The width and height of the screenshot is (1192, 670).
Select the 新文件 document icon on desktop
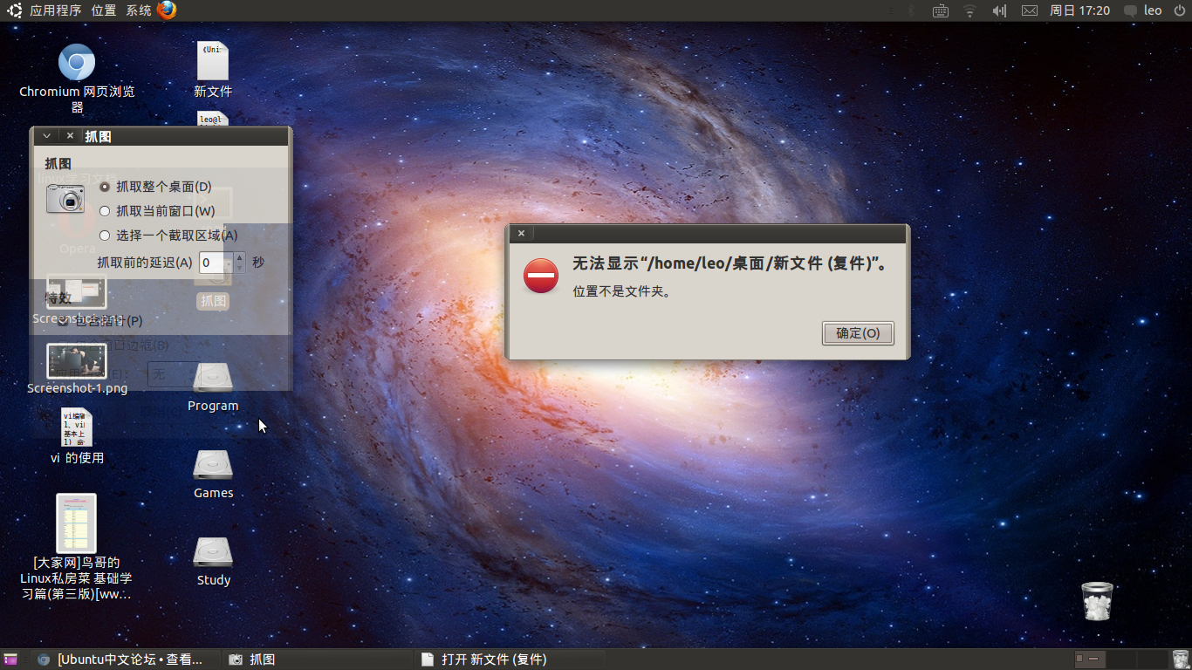pos(213,61)
